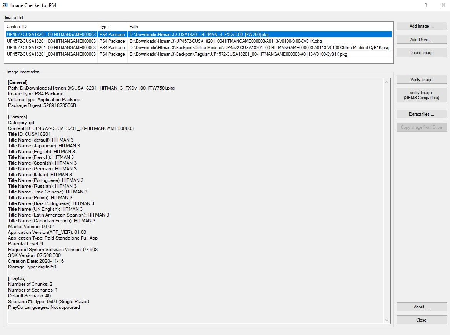This screenshot has width=450, height=335.
Task: Select the Backport Regular package row
Action: [x=238, y=54]
